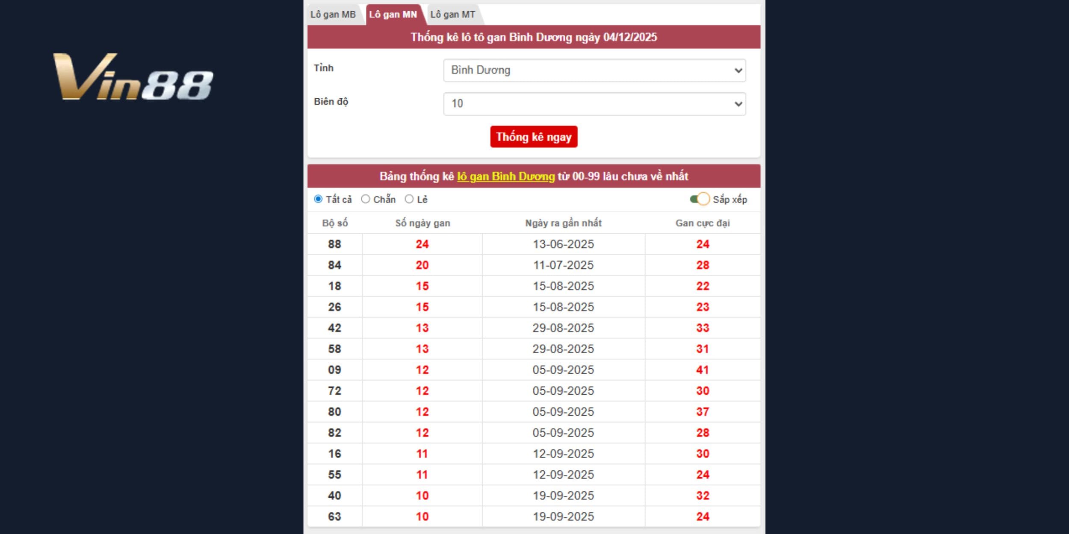Expand the Biên độ dropdown showing 10
This screenshot has width=1069, height=534.
point(594,104)
